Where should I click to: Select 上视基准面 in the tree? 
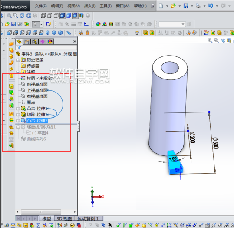tap(37, 90)
